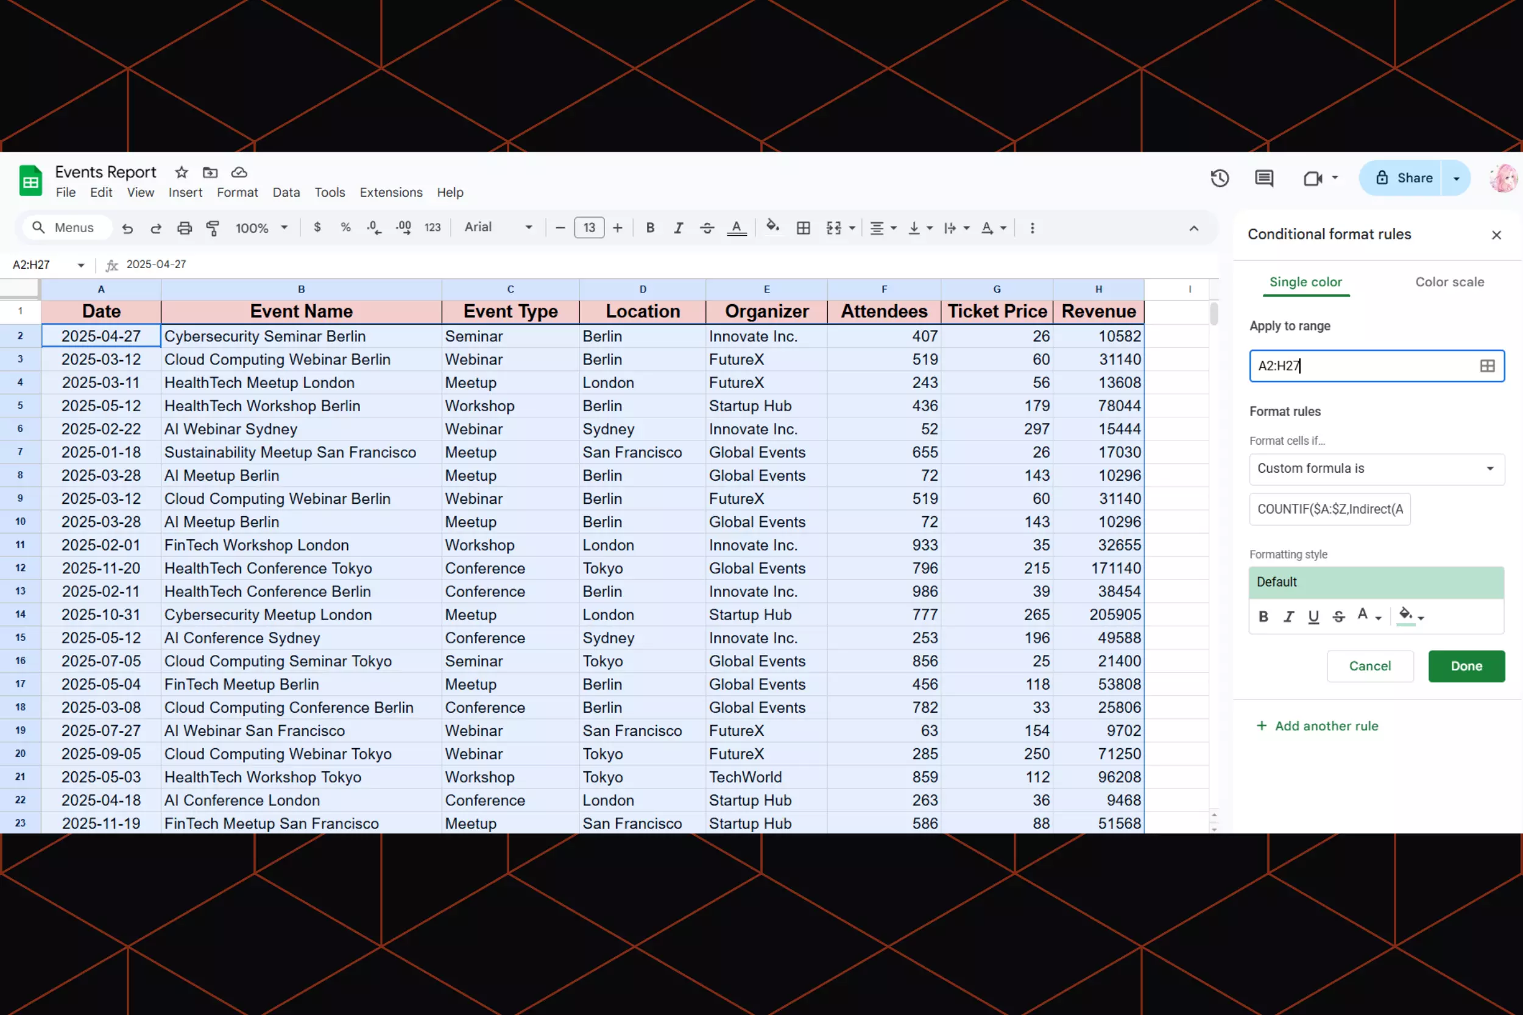This screenshot has height=1015, width=1523.
Task: Open the 'Custom formula is' dropdown
Action: click(1376, 469)
